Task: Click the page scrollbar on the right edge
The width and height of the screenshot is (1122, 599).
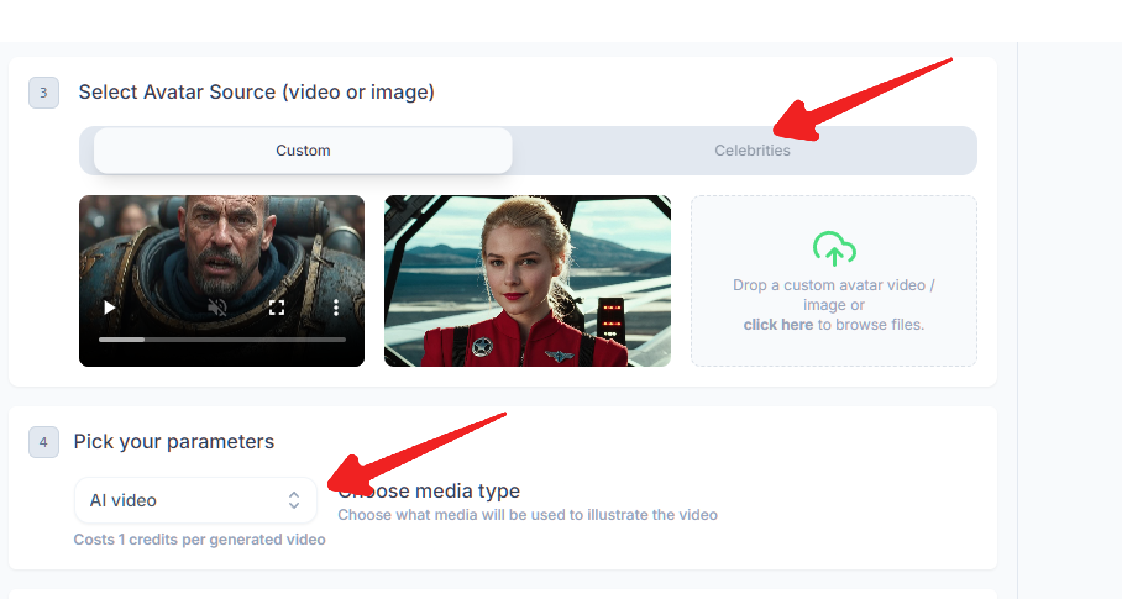Action: coord(1018,247)
